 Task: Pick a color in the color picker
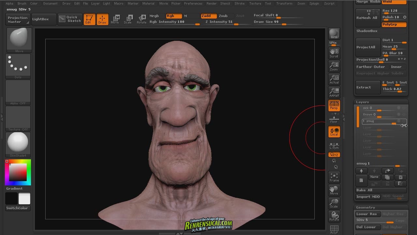(x=18, y=172)
